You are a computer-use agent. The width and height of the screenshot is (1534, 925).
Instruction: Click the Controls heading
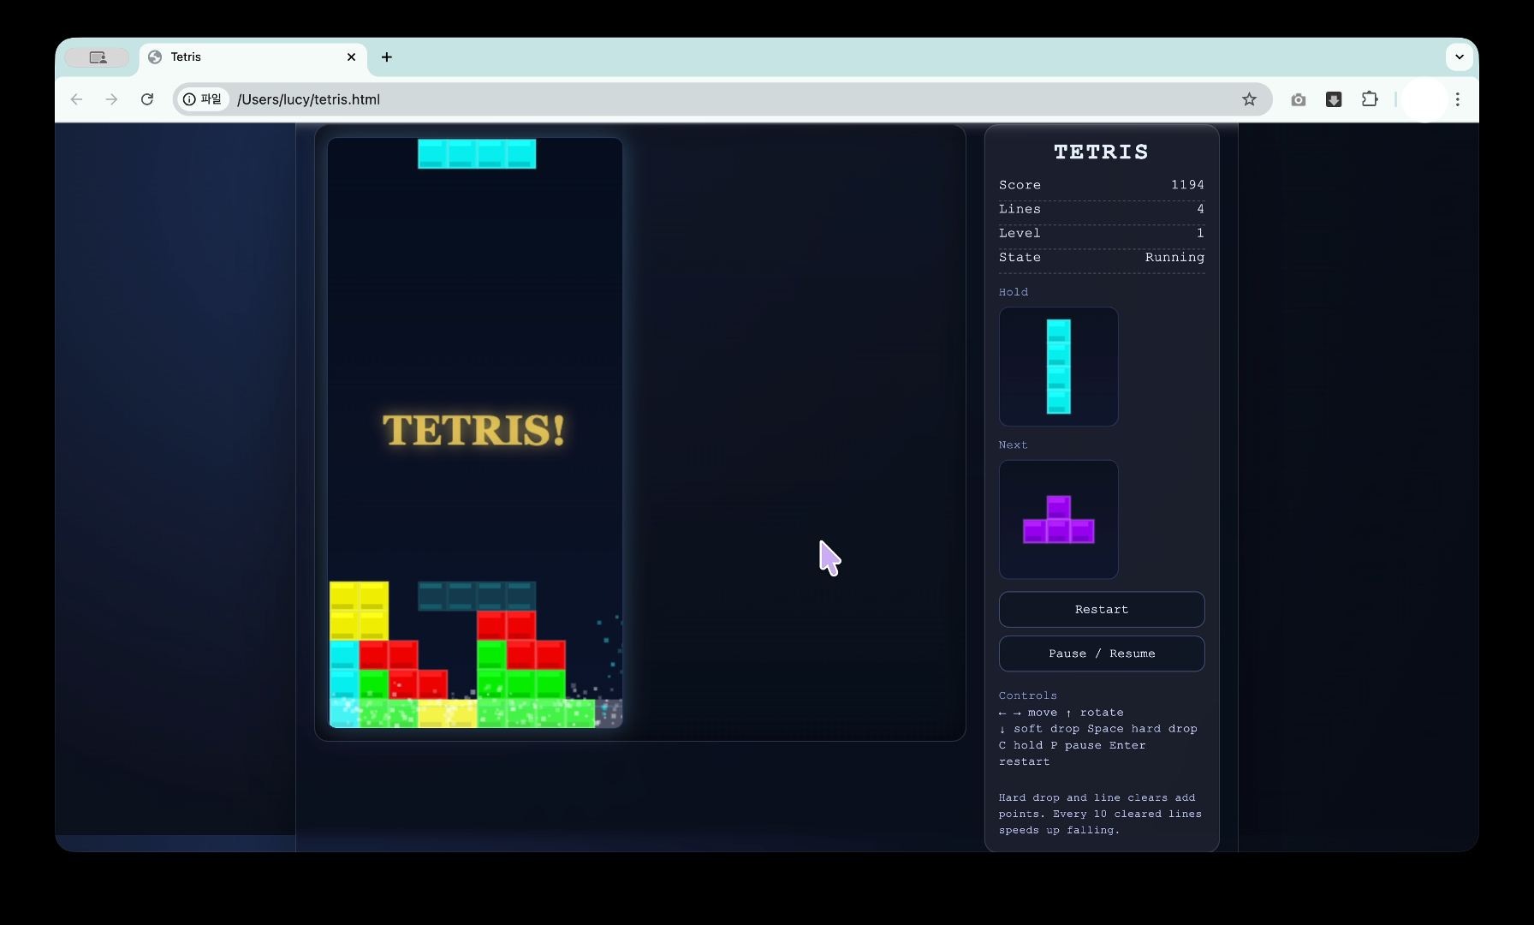[1028, 695]
